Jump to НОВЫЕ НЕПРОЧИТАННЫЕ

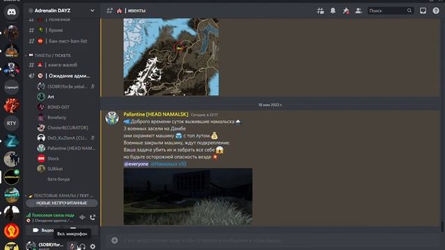pos(62,203)
